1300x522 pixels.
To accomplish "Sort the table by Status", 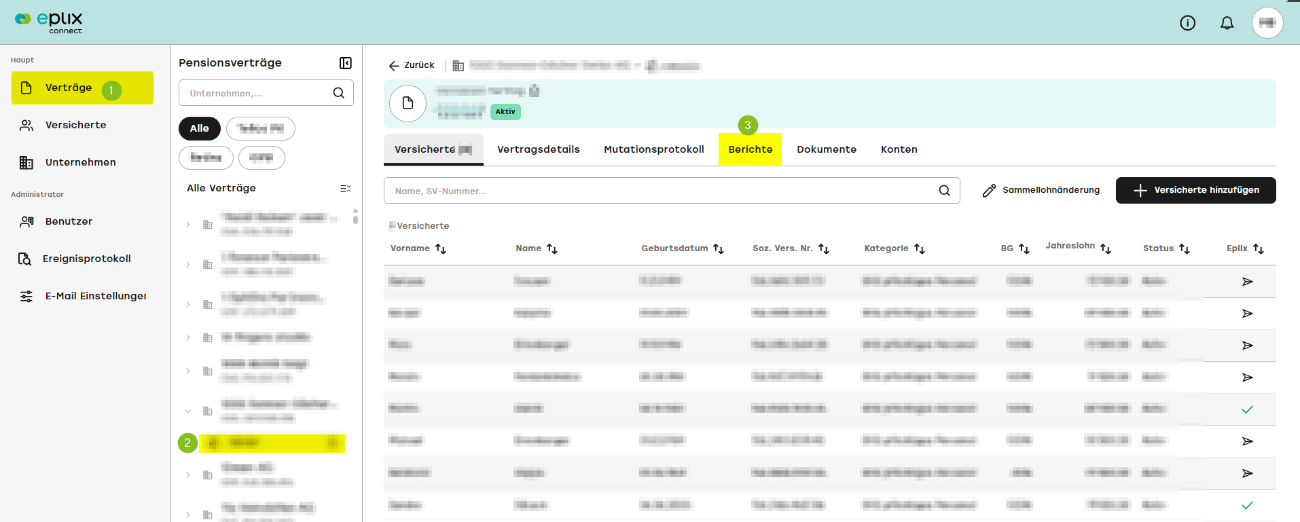I will pyautogui.click(x=1185, y=249).
